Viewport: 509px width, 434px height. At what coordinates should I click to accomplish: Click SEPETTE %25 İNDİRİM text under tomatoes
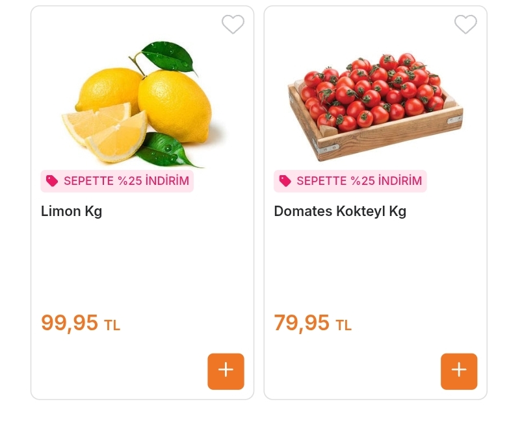[359, 181]
